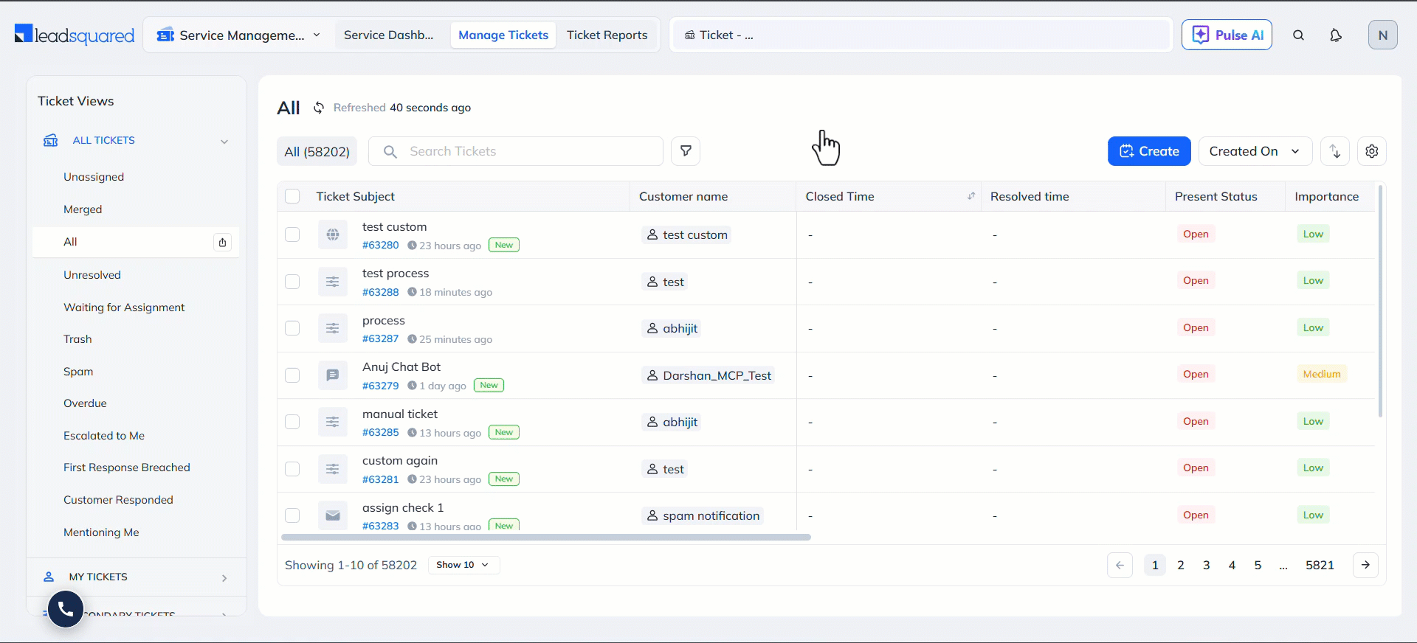Check the Anuj Chat Bot ticket checkbox
This screenshot has width=1417, height=643.
click(x=292, y=375)
